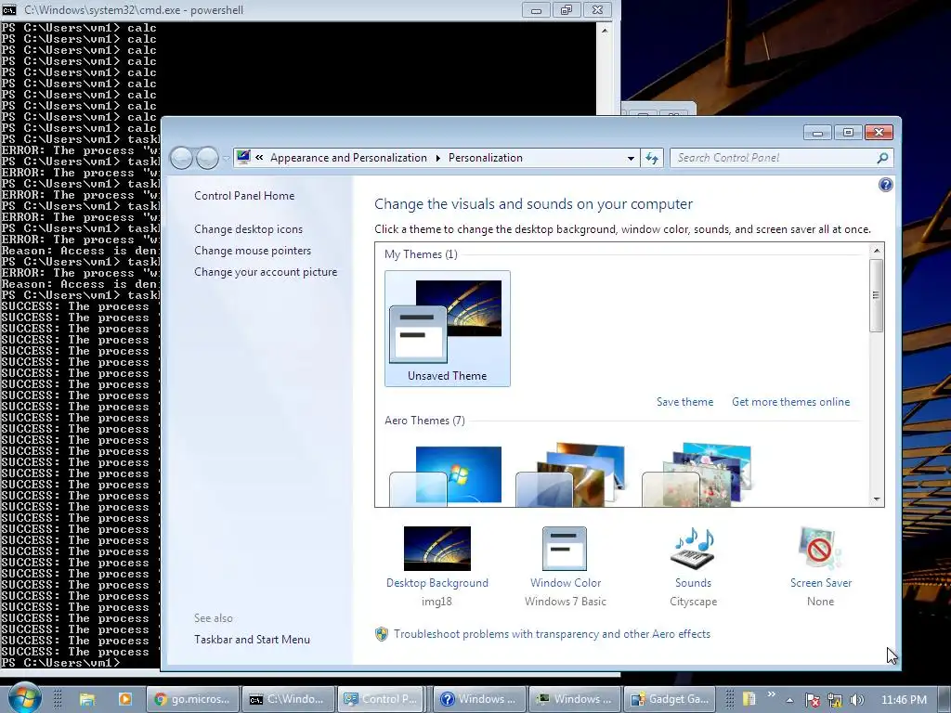Click the Window Color link text
Viewport: 951px width, 713px height.
click(566, 583)
